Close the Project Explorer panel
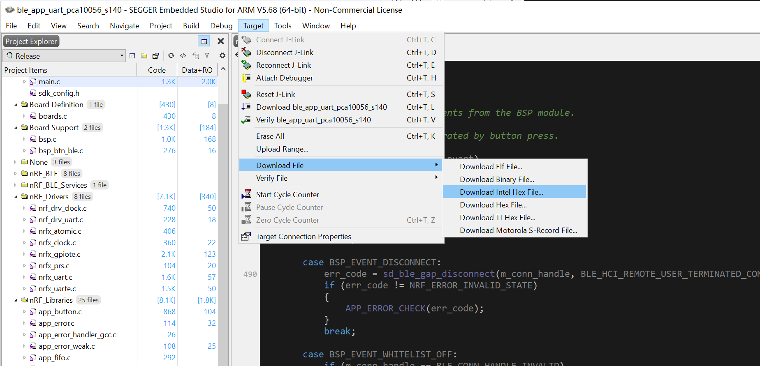This screenshot has height=366, width=760. [221, 41]
